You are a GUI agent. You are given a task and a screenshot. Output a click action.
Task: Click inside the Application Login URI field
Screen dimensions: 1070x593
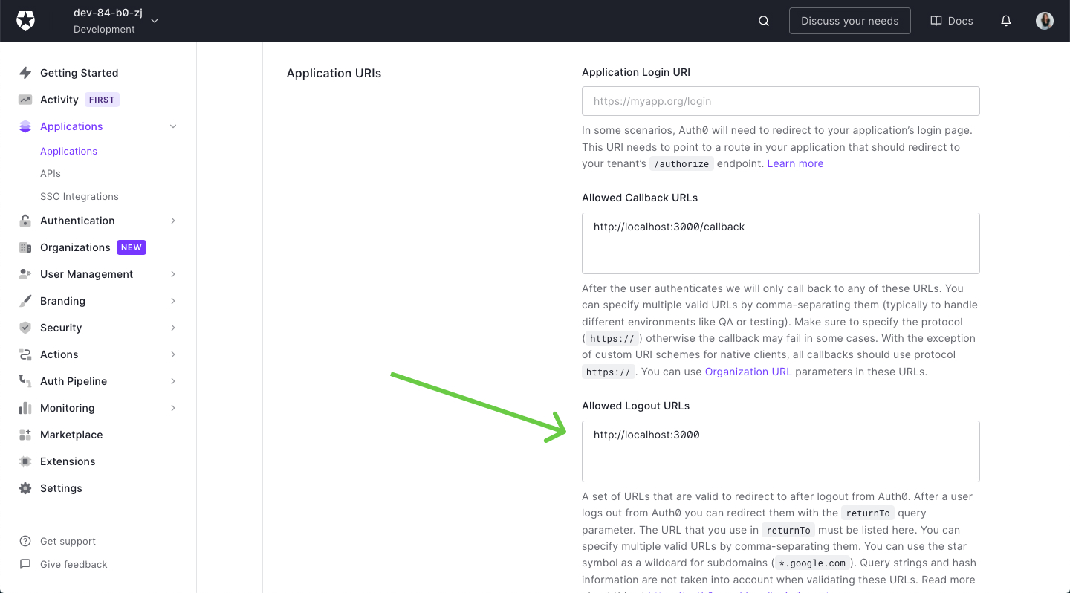click(780, 100)
